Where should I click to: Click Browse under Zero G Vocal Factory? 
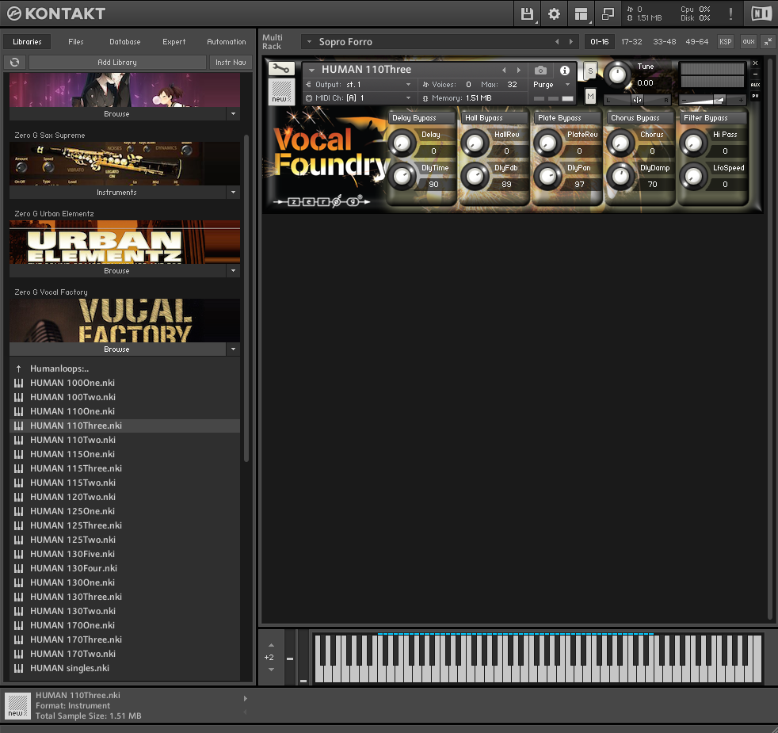pyautogui.click(x=117, y=349)
